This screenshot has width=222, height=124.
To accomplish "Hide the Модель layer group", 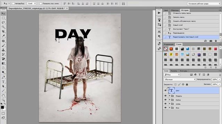I will (x=165, y=96).
